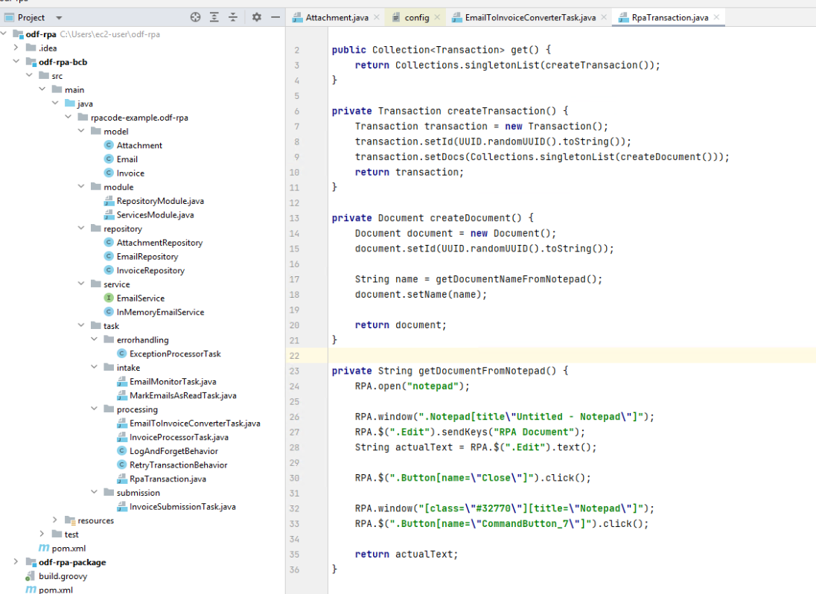The width and height of the screenshot is (816, 594).
Task: Click the Attachment class icon
Action: tap(109, 145)
